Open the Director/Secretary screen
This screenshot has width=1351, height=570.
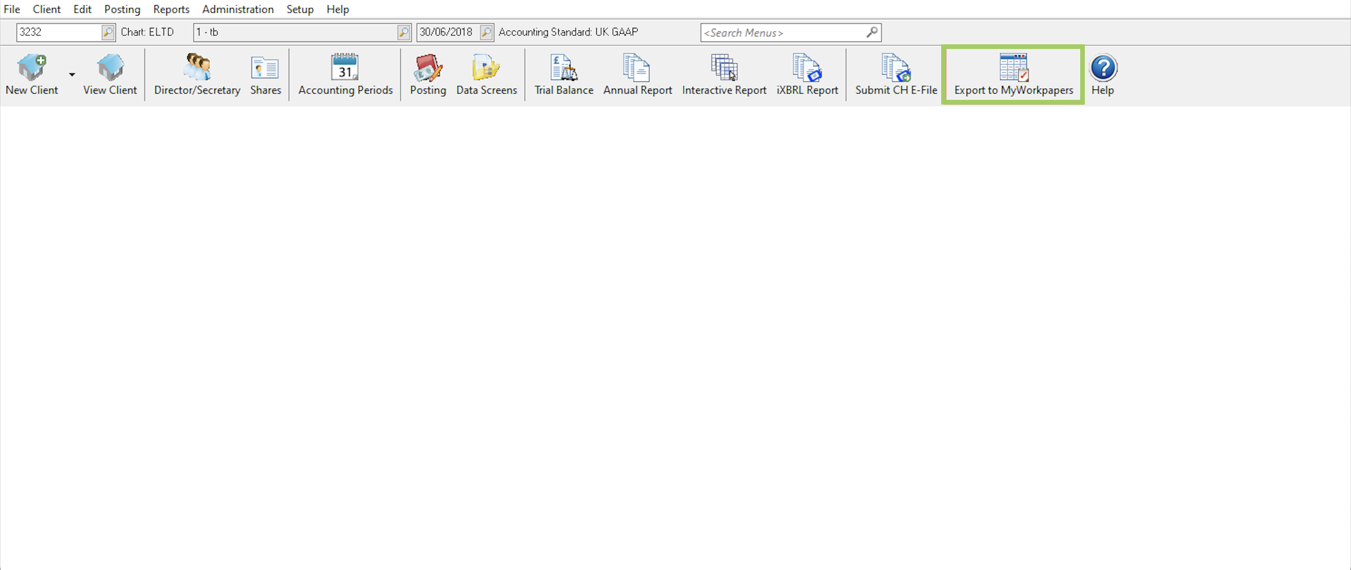[x=197, y=74]
